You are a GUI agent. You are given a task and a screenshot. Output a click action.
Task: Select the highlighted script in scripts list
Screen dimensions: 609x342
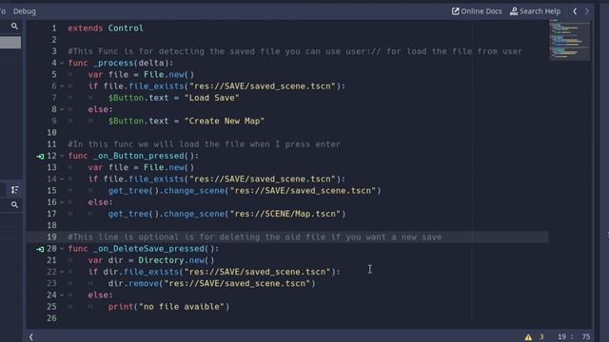point(10,42)
